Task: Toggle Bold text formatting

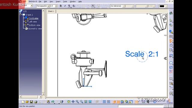Action: tap(61, 6)
